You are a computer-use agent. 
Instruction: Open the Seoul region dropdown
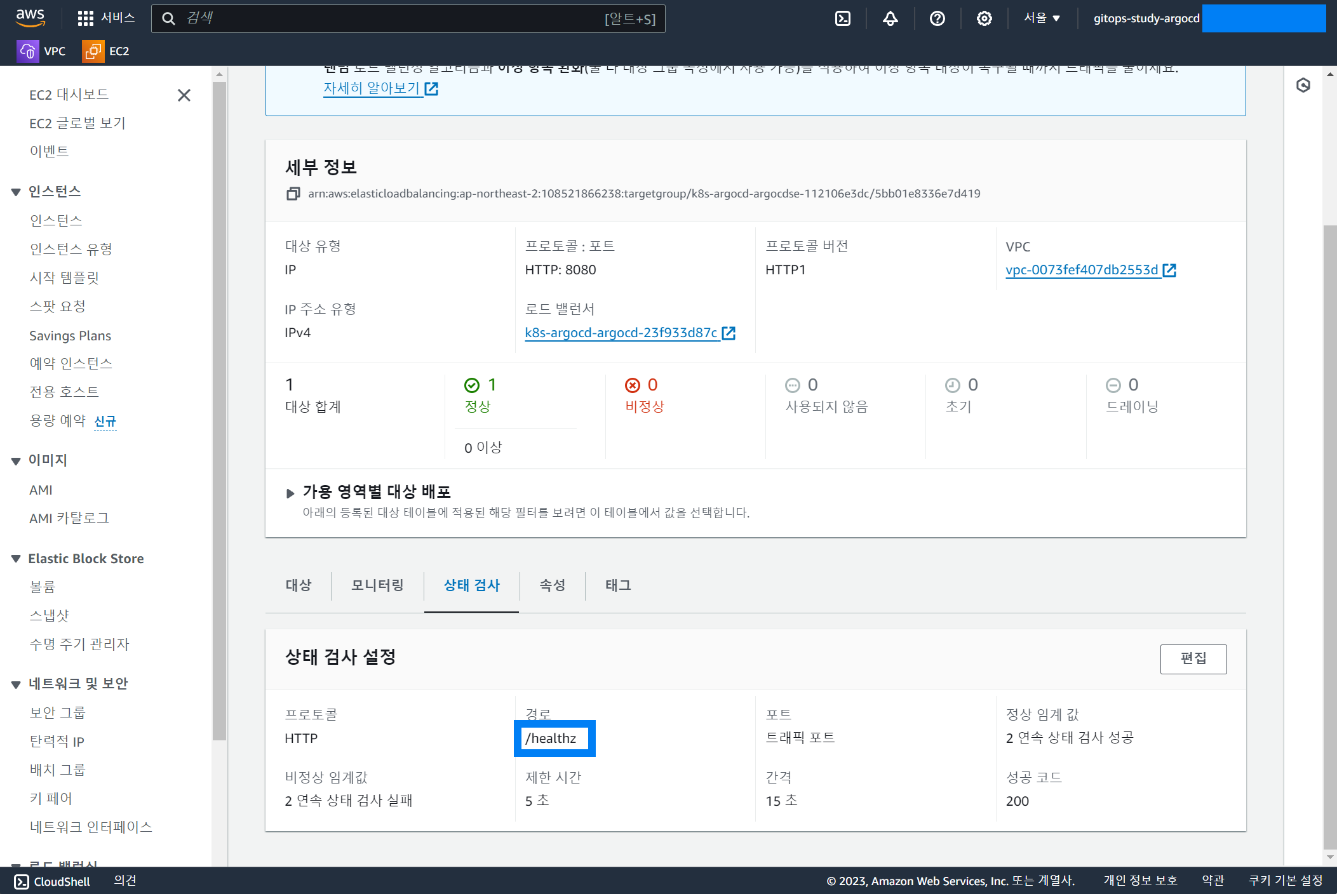pyautogui.click(x=1042, y=18)
